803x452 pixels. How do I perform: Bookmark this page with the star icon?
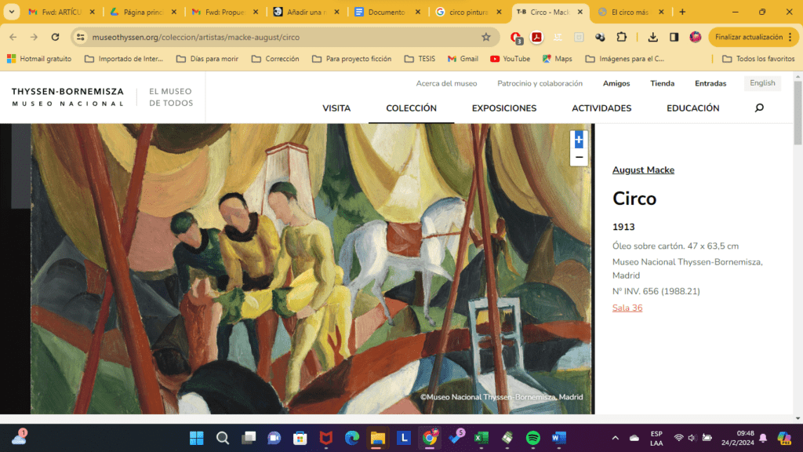[x=486, y=37]
